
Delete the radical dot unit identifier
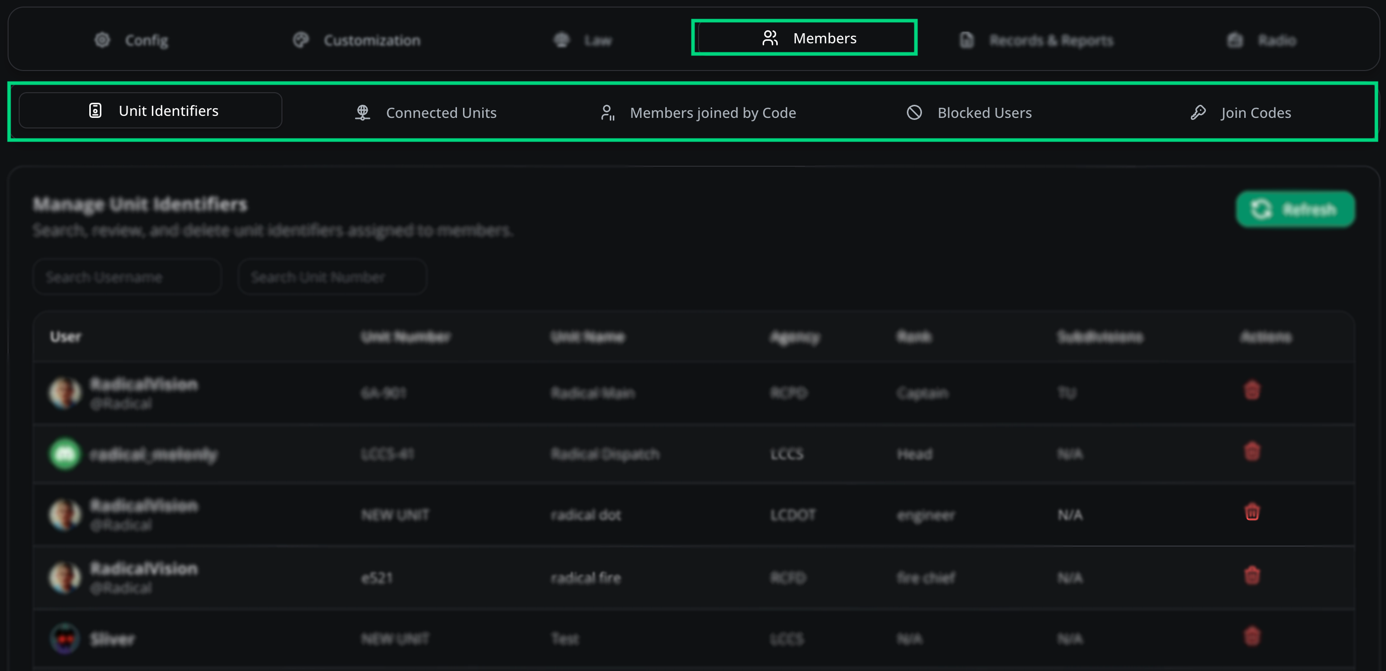(x=1252, y=512)
